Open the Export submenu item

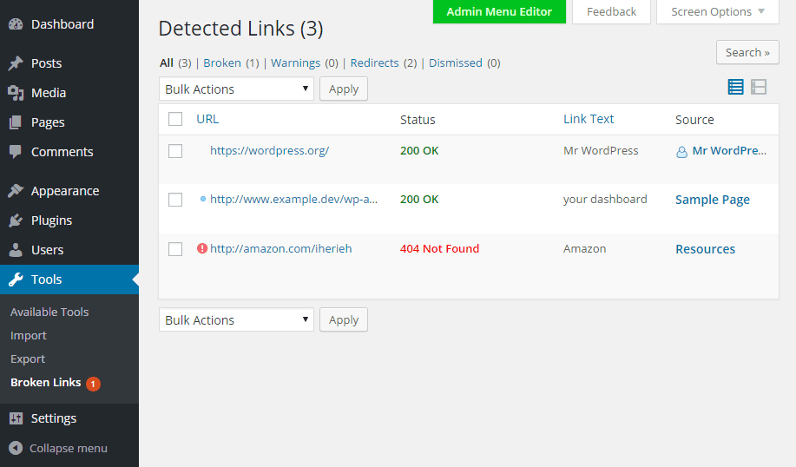(28, 358)
